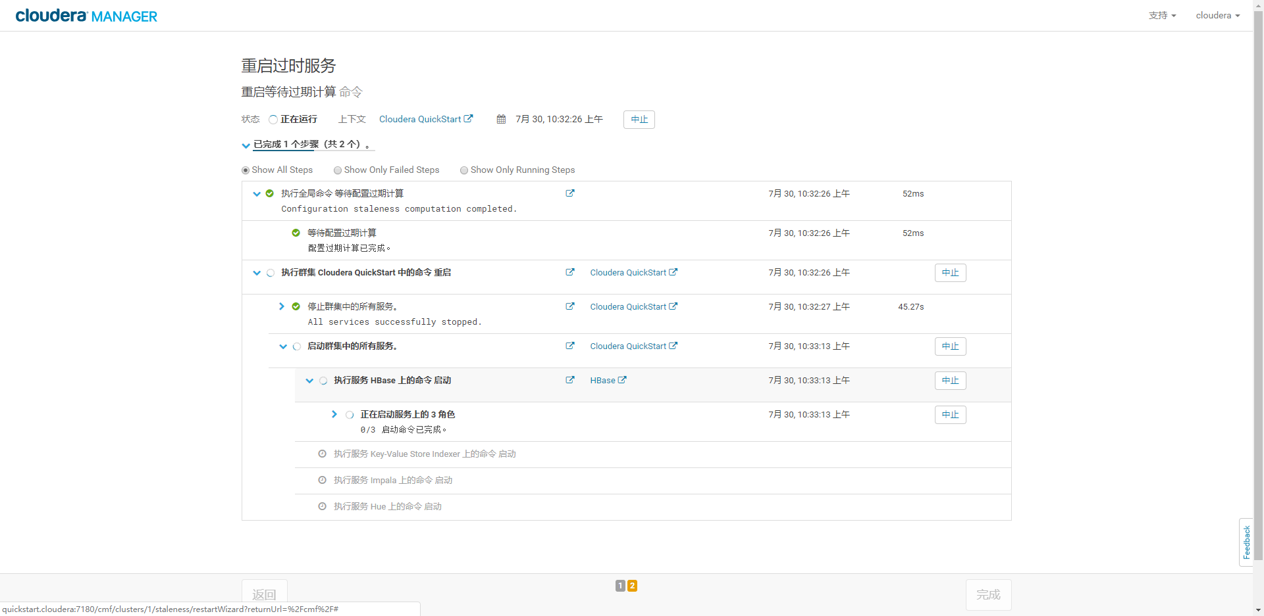Click green success icon of 等待配置过期计算 sub-step
1264x616 pixels.
296,233
